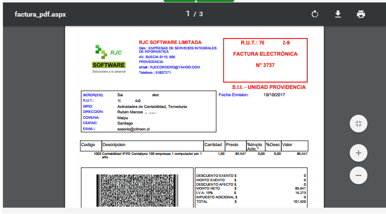The image size is (386, 214).
Task: Click the sosorio@citroen.cl customer email
Action: click(133, 129)
